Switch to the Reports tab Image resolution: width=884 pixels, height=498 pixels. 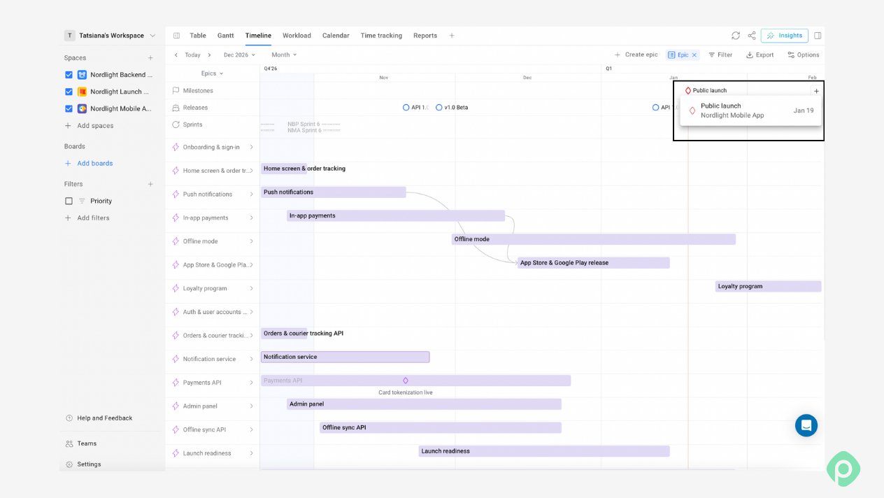425,36
